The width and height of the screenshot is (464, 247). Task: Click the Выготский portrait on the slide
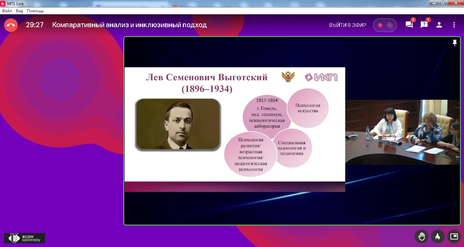point(178,124)
